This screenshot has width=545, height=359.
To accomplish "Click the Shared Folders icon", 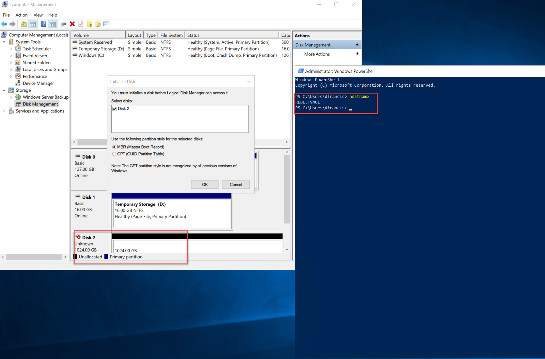I will [18, 62].
